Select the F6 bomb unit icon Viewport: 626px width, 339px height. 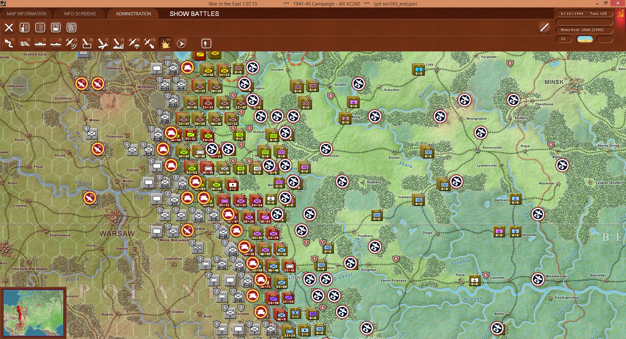(87, 43)
